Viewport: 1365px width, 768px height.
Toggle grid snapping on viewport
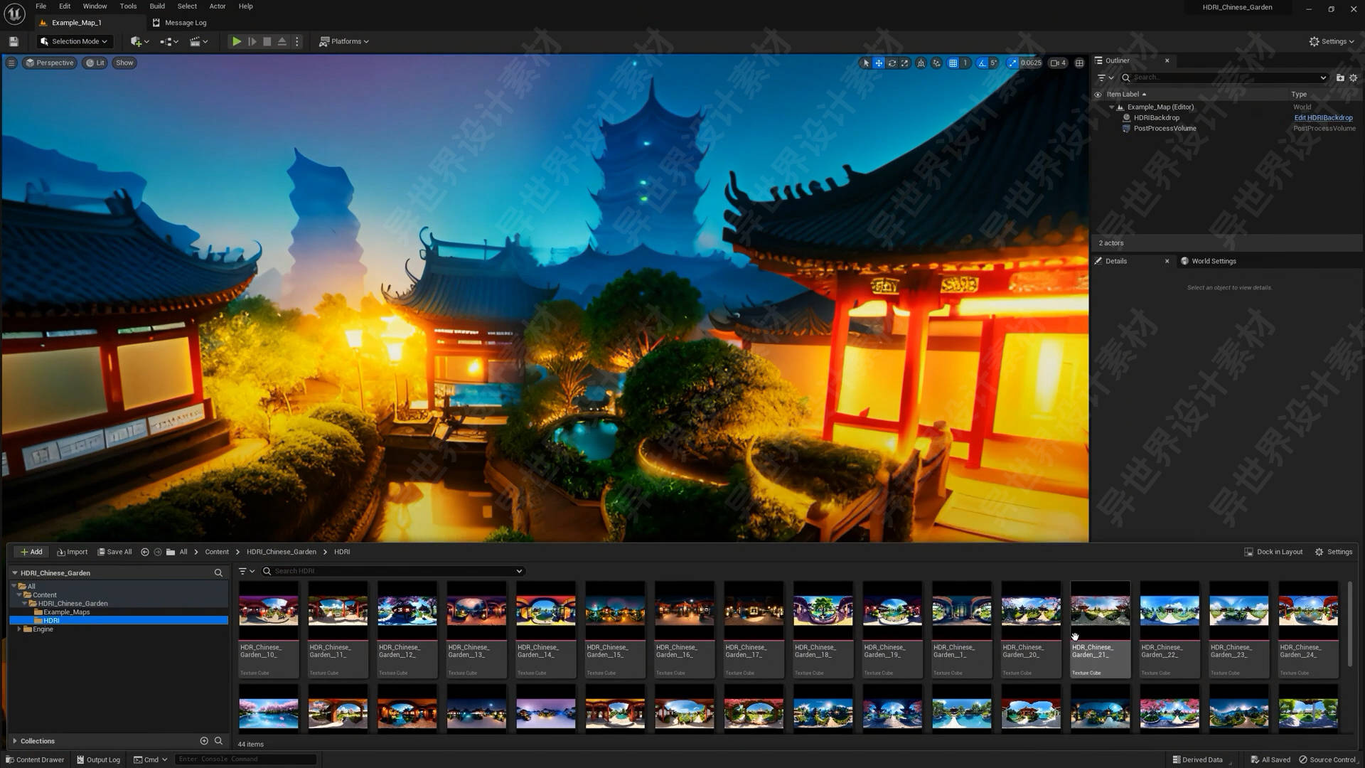(x=953, y=63)
